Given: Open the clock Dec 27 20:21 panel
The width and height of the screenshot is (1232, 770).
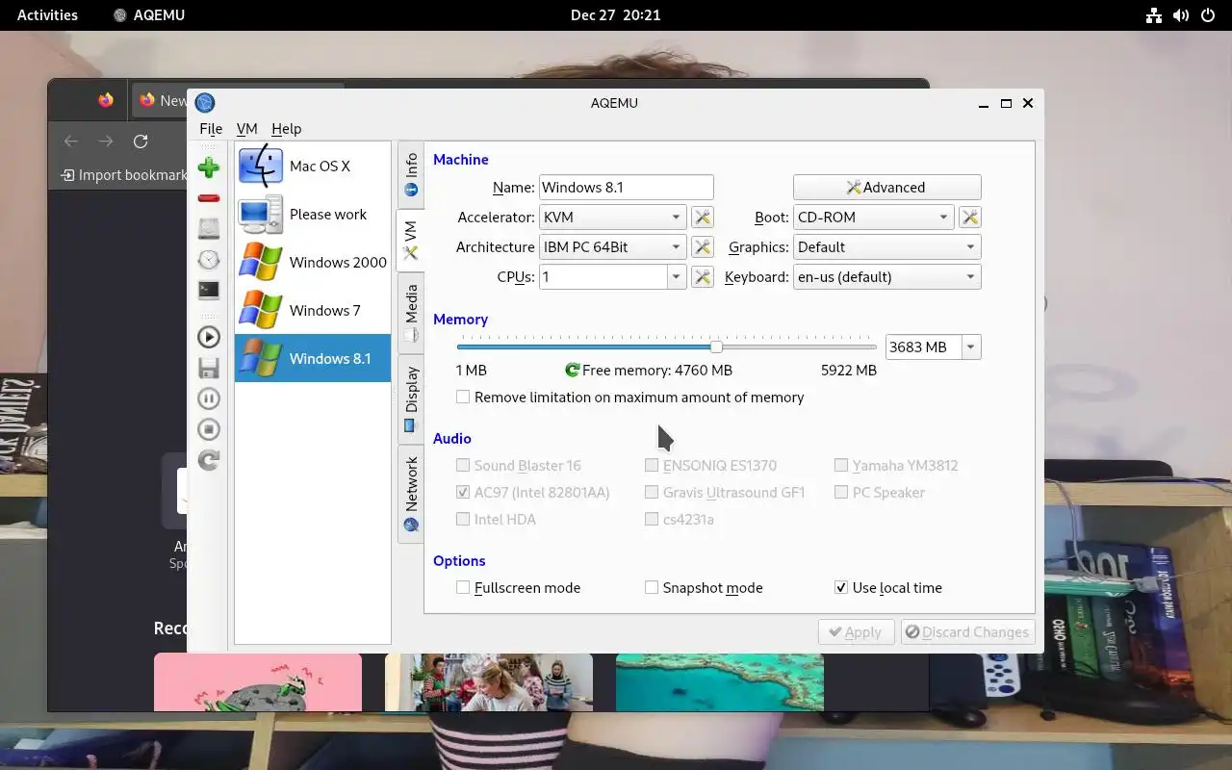Looking at the screenshot, I should coord(616,15).
